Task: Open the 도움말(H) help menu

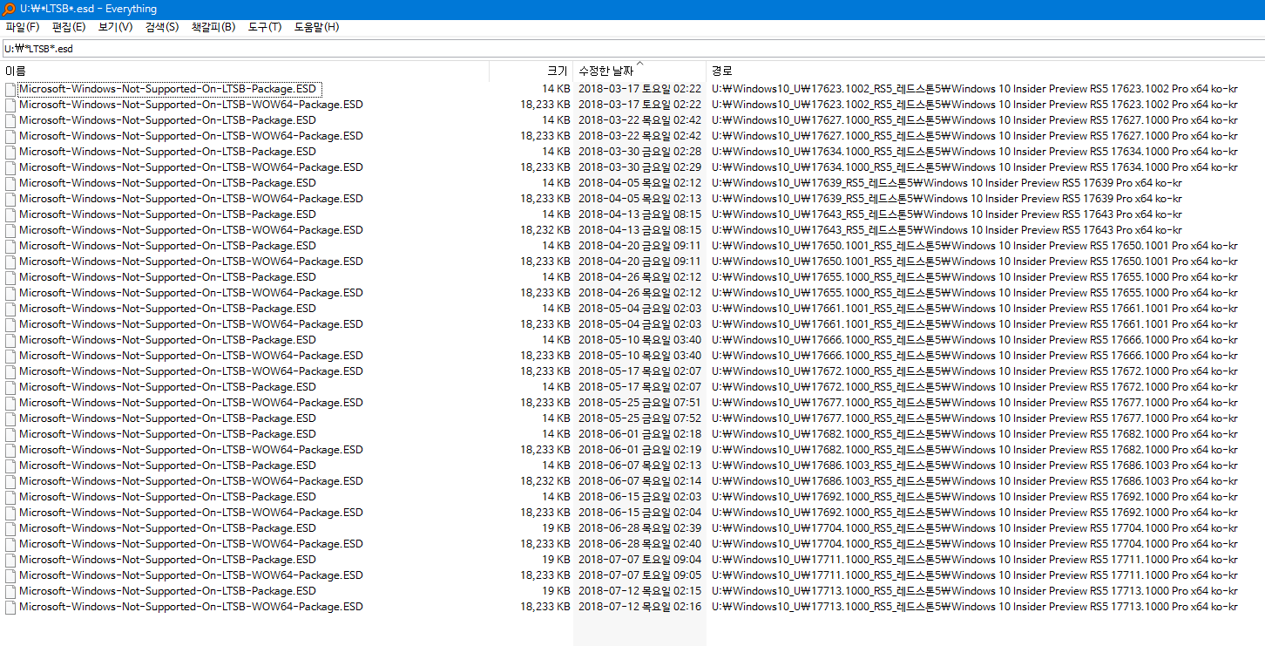Action: click(x=316, y=27)
